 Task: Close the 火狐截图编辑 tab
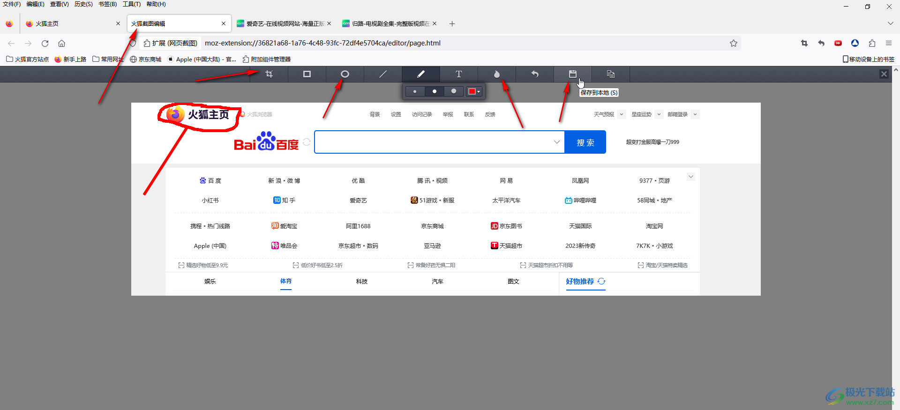click(x=224, y=23)
